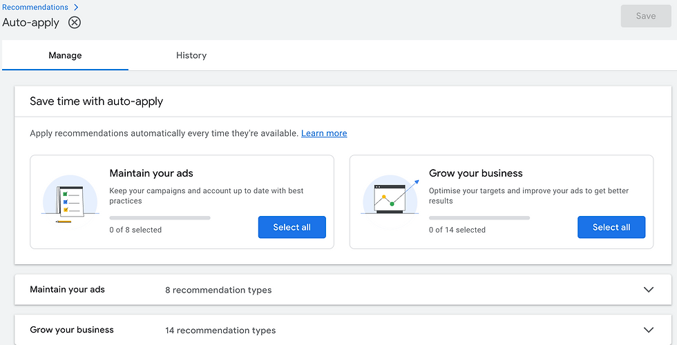Select the Manage tab

coord(65,55)
